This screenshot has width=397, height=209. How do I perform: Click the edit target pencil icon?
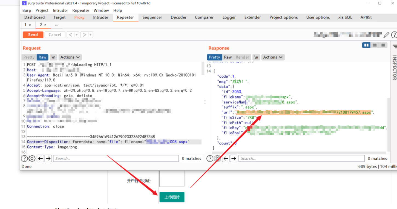[x=386, y=35]
